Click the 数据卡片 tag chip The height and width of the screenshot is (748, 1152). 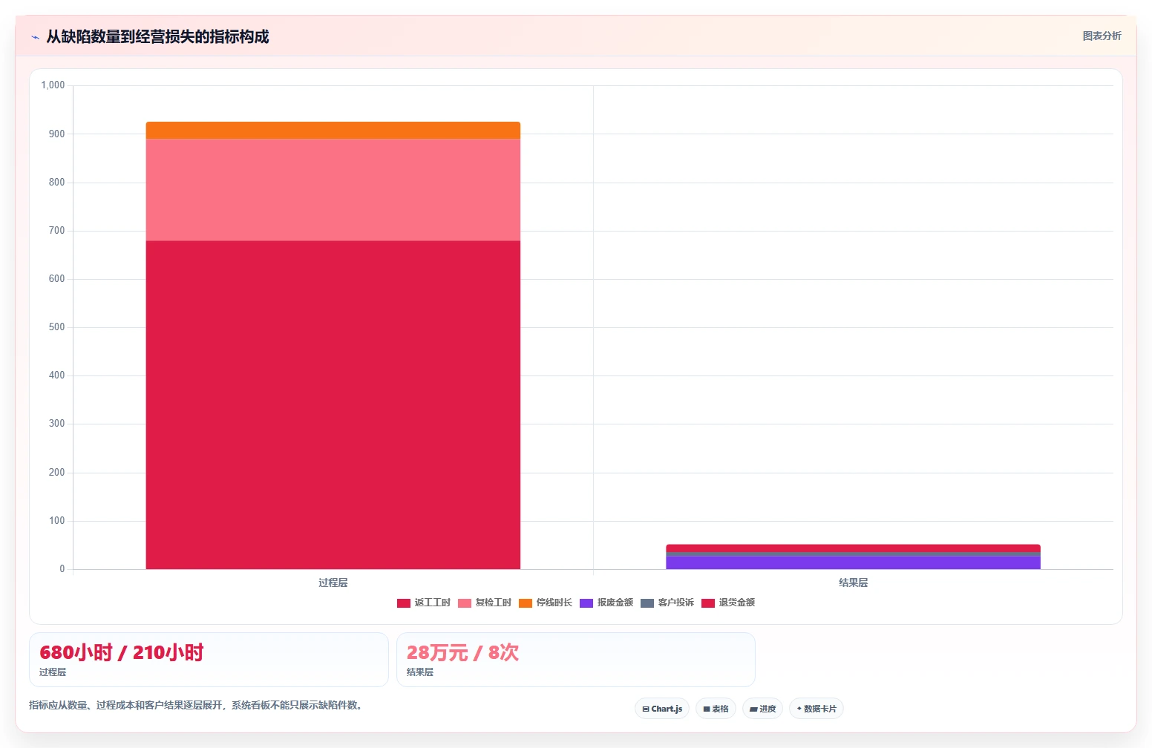point(816,709)
